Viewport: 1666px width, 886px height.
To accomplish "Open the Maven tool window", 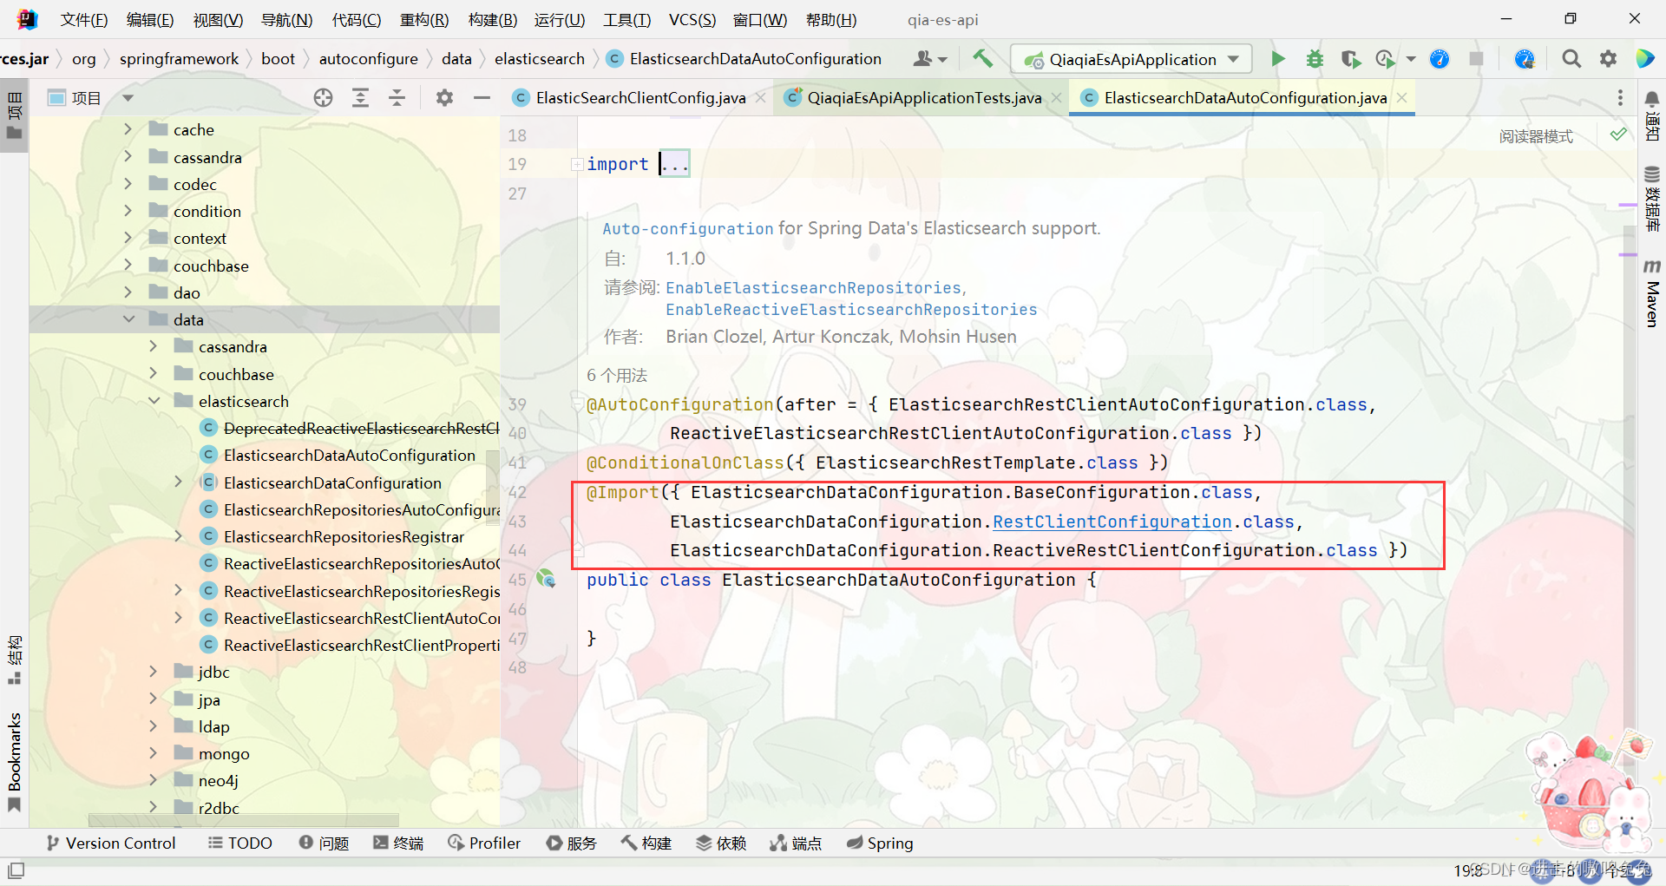I will [x=1652, y=292].
